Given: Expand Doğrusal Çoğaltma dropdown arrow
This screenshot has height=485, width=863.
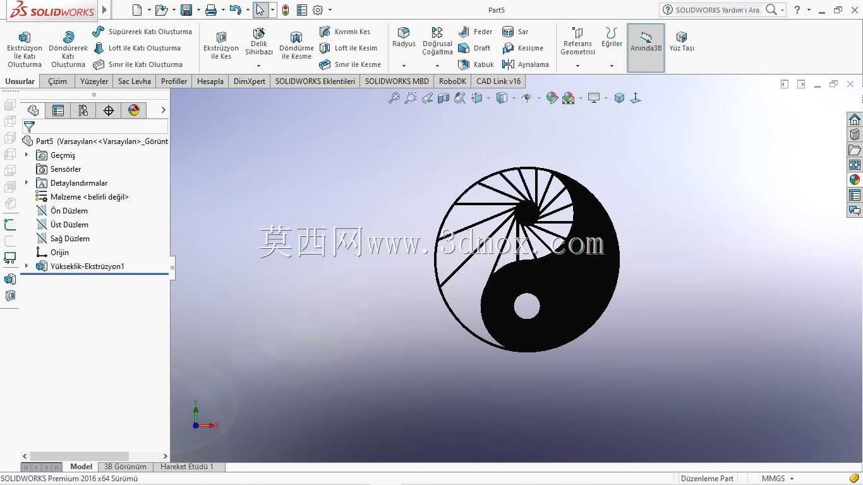Looking at the screenshot, I should click(437, 66).
